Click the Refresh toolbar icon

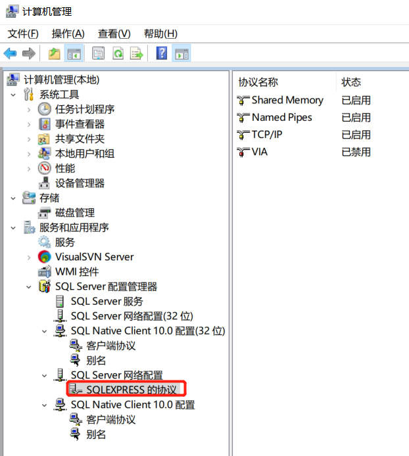coord(118,54)
